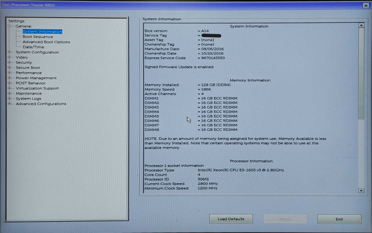This screenshot has height=233, width=372.
Task: Expand the Maintenance node
Action: (9, 94)
